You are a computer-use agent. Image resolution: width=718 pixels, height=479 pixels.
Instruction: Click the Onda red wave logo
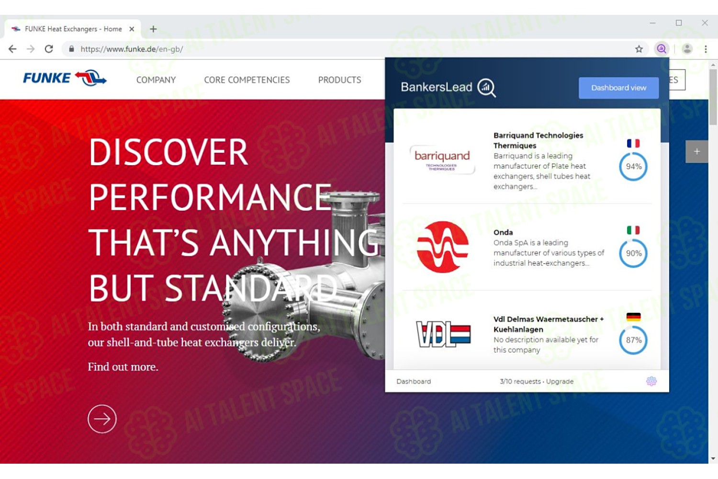(x=442, y=247)
